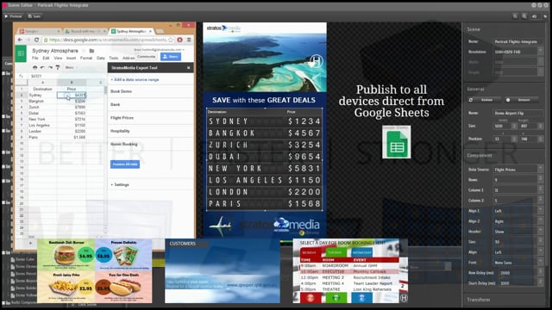Open the Chrome hamburger menu
The image size is (552, 310).
tap(189, 40)
